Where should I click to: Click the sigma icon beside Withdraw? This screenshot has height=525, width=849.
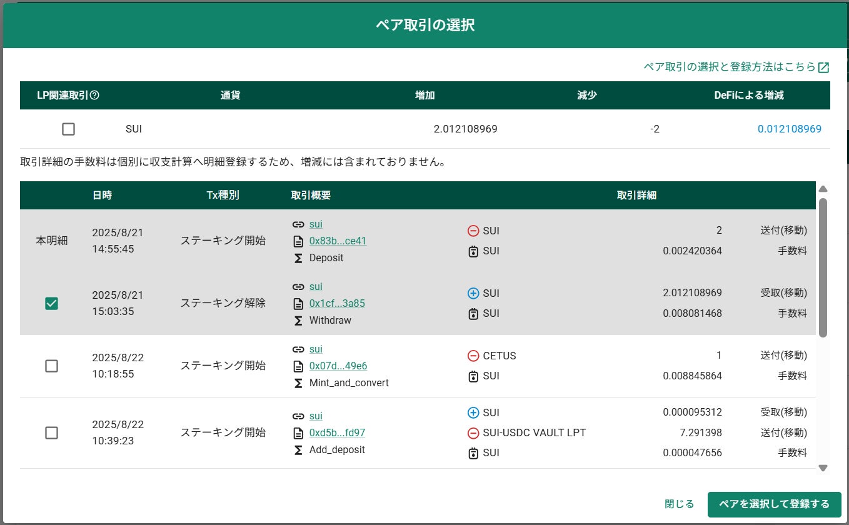click(298, 320)
